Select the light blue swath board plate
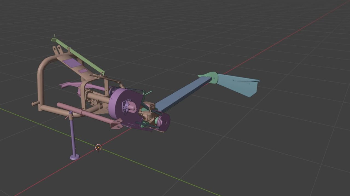Screen dimensions: 350x196 237,84
